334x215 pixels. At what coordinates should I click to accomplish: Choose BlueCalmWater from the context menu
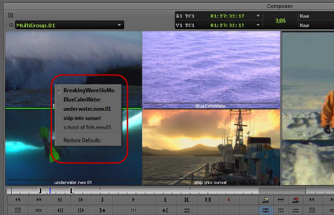[x=88, y=100]
